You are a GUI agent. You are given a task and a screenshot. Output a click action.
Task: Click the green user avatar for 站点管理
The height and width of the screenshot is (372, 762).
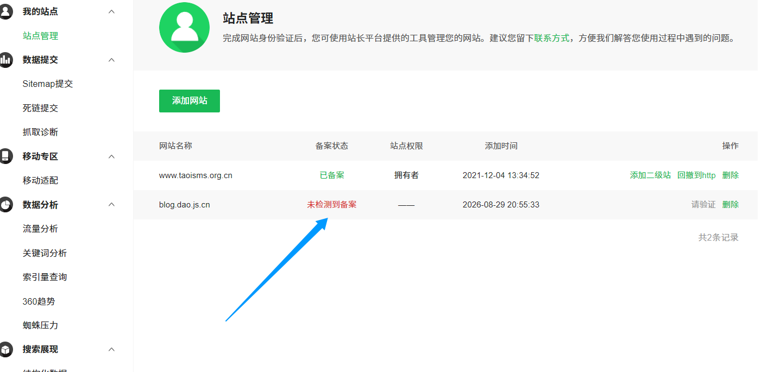184,28
